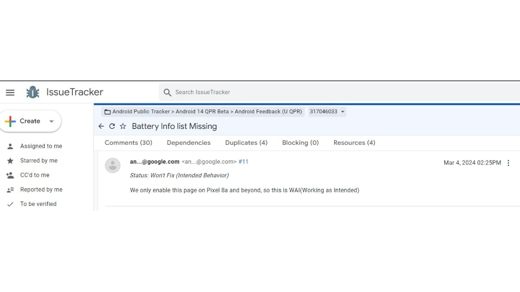
Task: Click the an...@google.com author name
Action: pyautogui.click(x=155, y=162)
